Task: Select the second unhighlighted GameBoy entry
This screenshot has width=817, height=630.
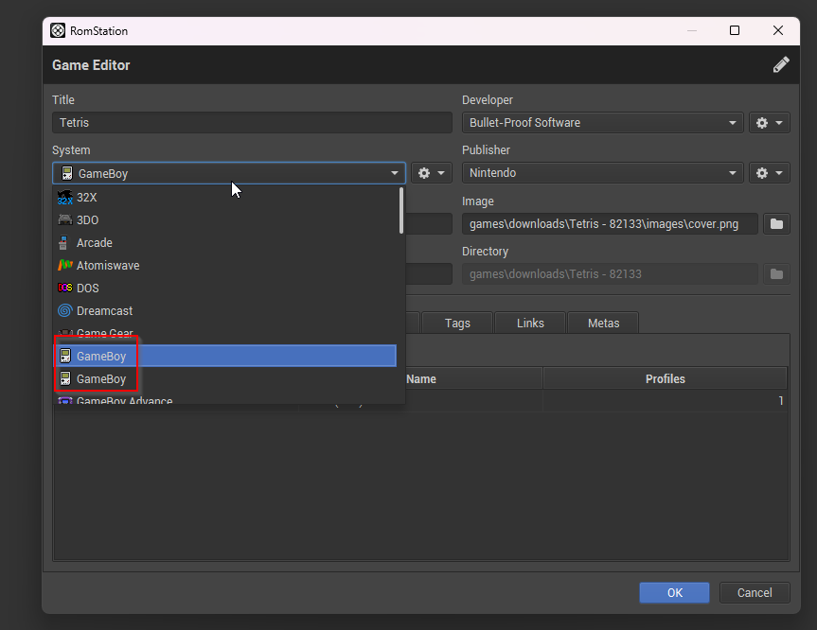Action: tap(224, 379)
